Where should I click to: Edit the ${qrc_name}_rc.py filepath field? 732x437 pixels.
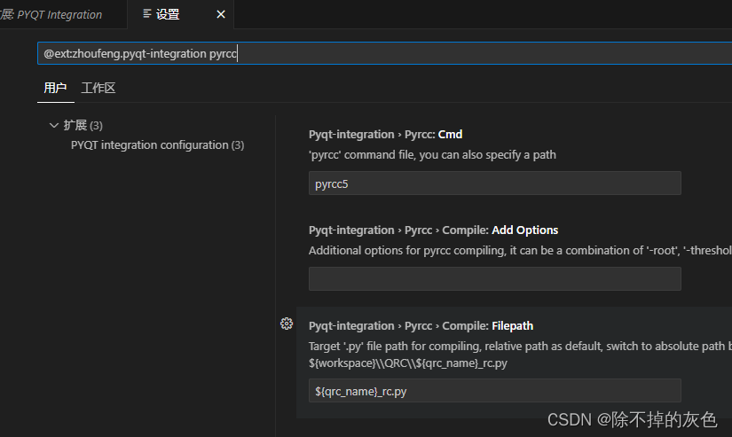pos(495,391)
